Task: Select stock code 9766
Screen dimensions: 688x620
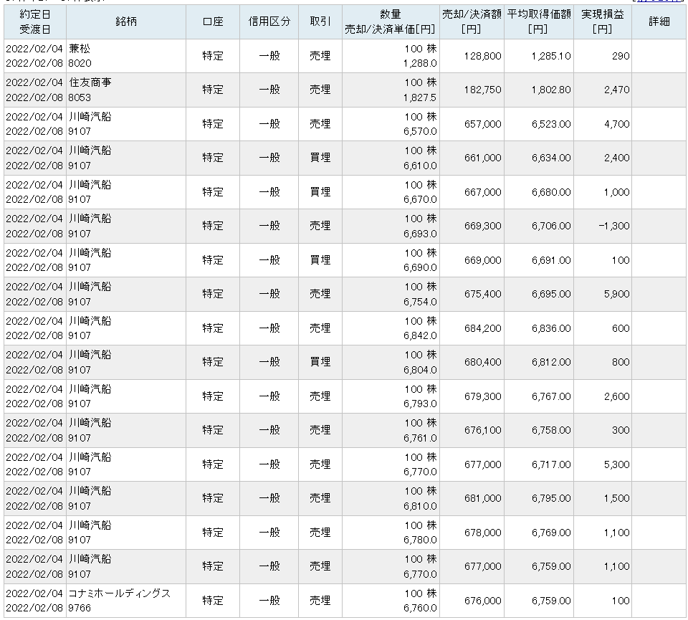Action: tap(80, 608)
